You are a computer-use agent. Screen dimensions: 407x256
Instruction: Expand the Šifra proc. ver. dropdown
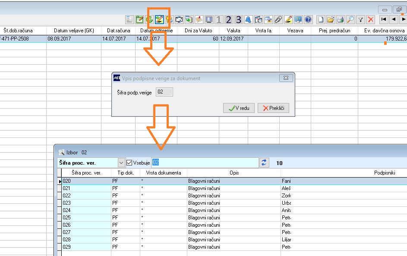(x=121, y=163)
